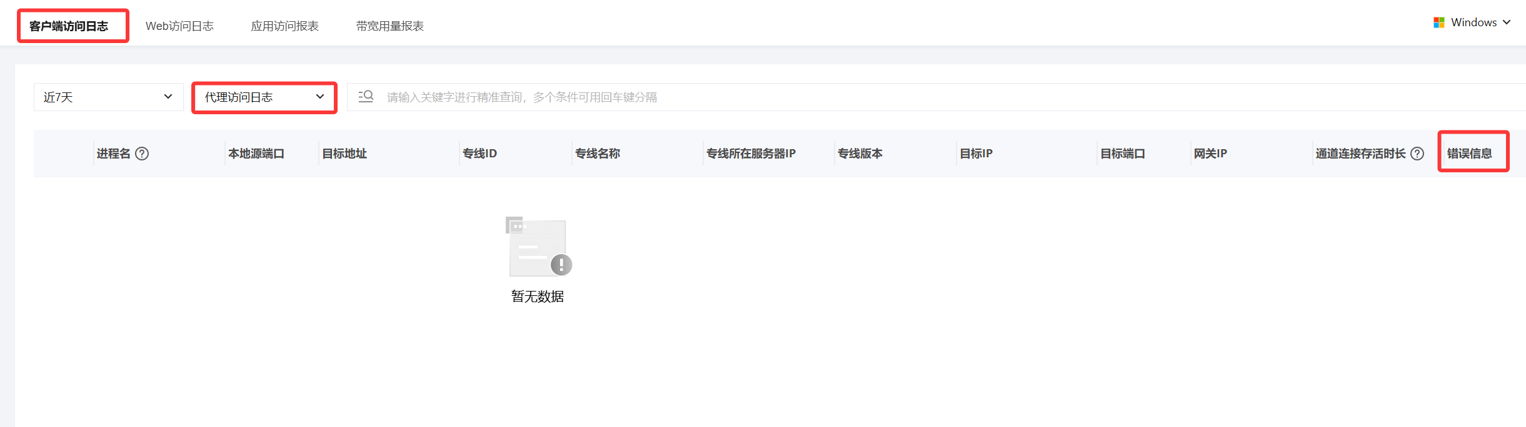1526x427 pixels.
Task: Click the 本地源端口 column header
Action: (256, 154)
